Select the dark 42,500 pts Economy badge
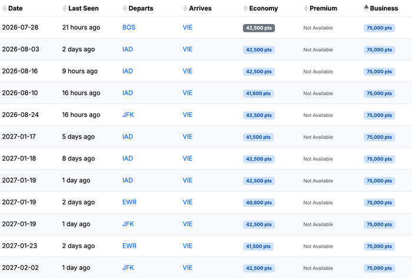The height and width of the screenshot is (278, 412). click(x=259, y=28)
